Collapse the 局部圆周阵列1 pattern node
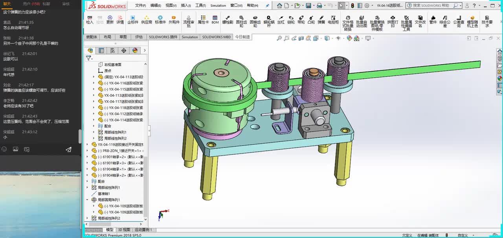The width and height of the screenshot is (503, 238). (87, 200)
